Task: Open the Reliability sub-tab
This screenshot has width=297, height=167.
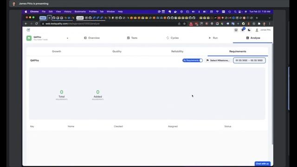Action: [177, 51]
